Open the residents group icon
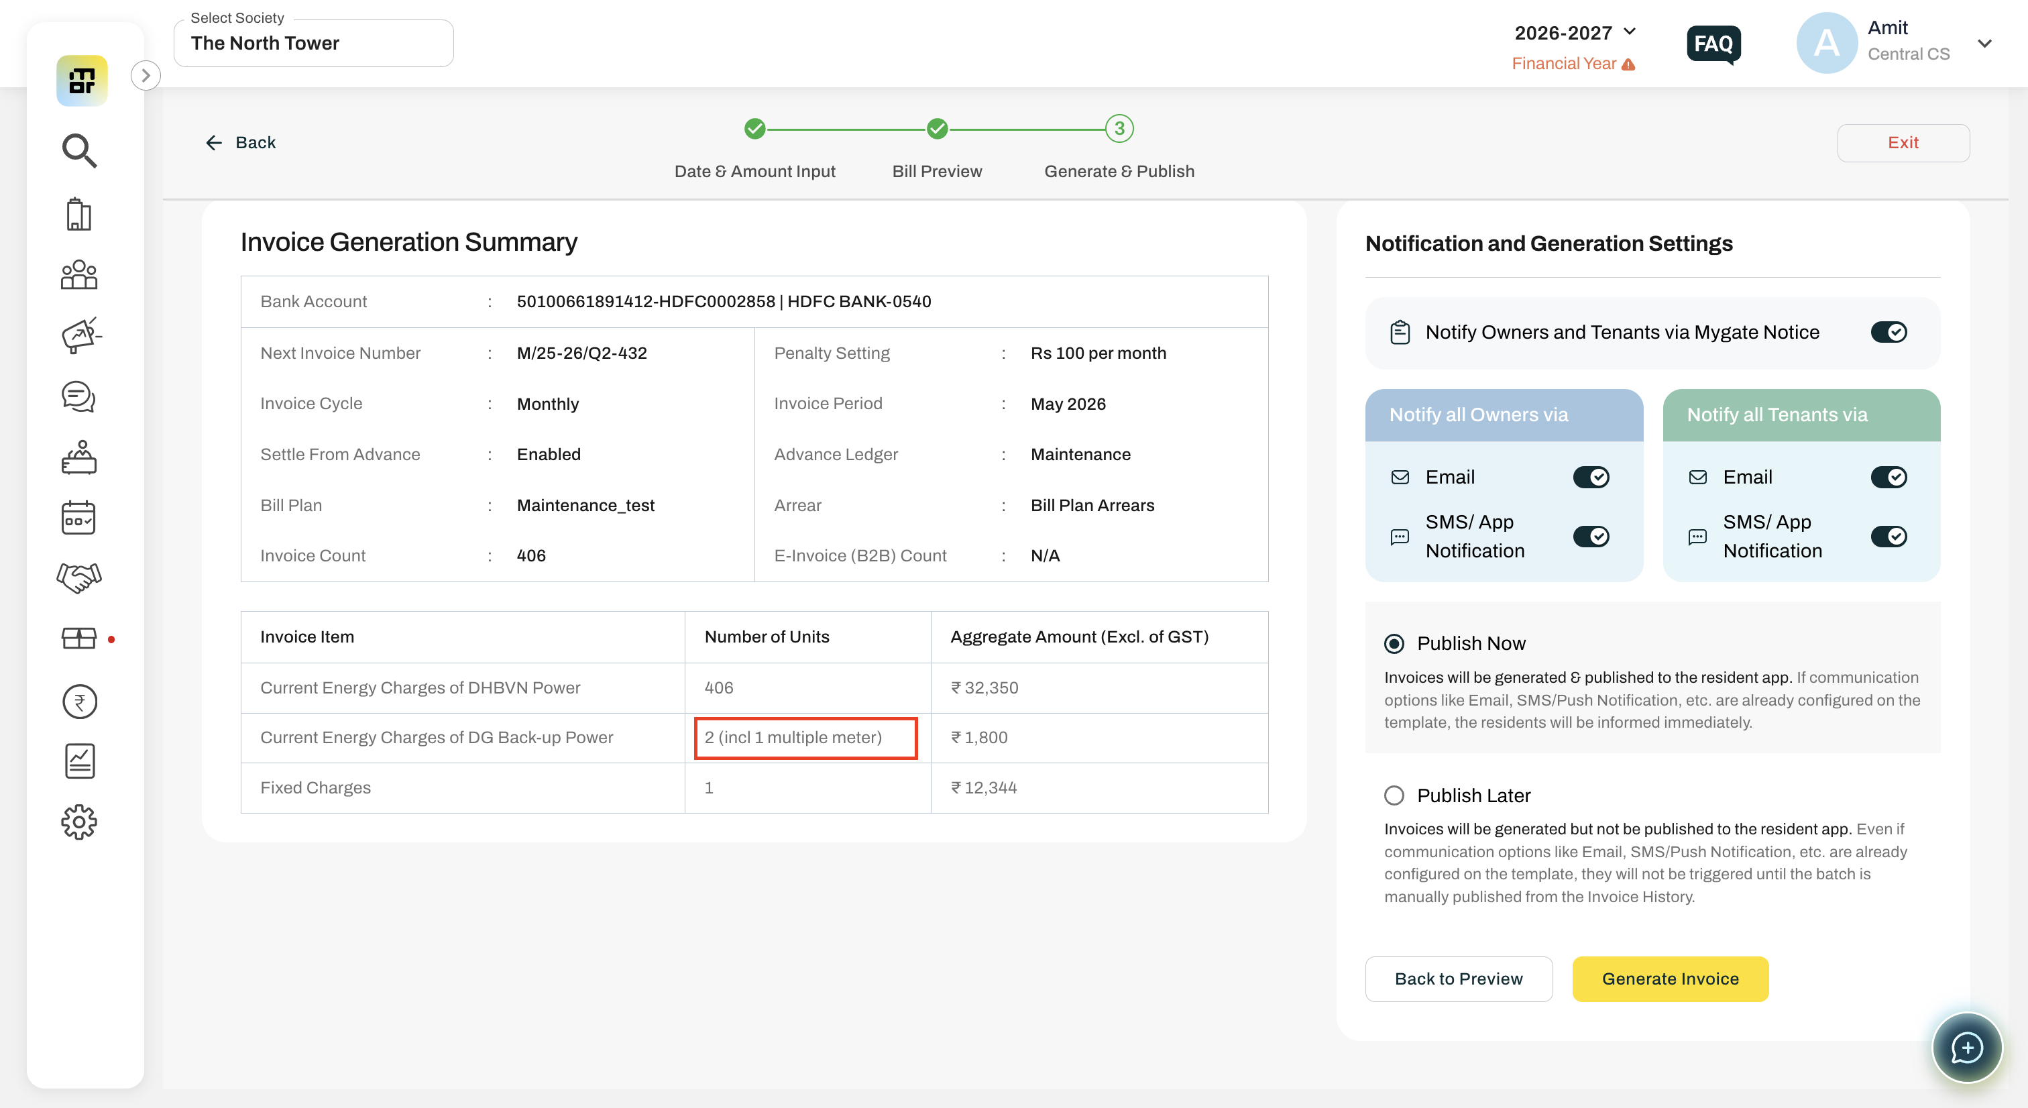This screenshot has width=2028, height=1108. (78, 275)
